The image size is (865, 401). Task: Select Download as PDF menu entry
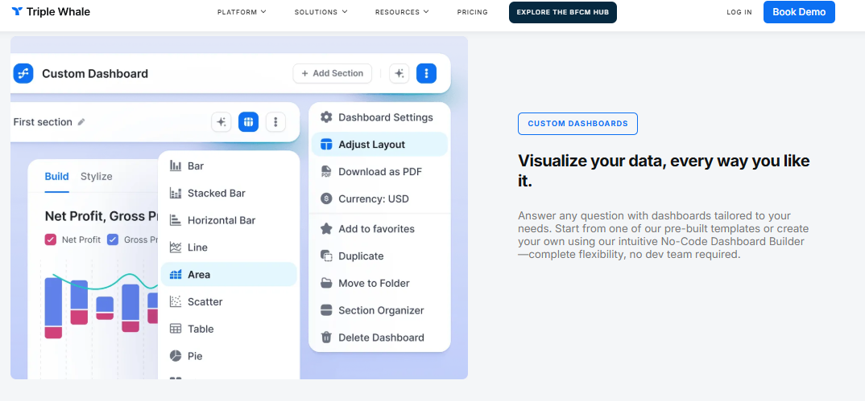pos(379,172)
